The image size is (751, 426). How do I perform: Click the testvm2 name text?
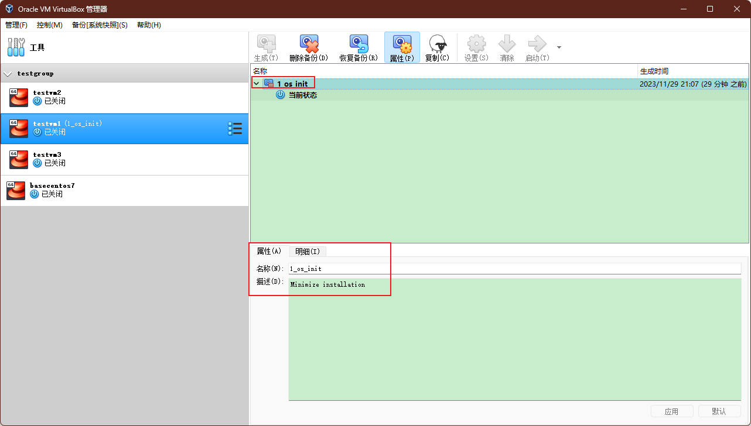point(47,92)
